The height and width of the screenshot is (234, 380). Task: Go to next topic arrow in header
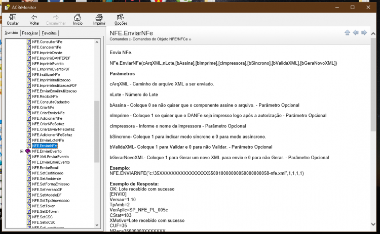point(364,33)
